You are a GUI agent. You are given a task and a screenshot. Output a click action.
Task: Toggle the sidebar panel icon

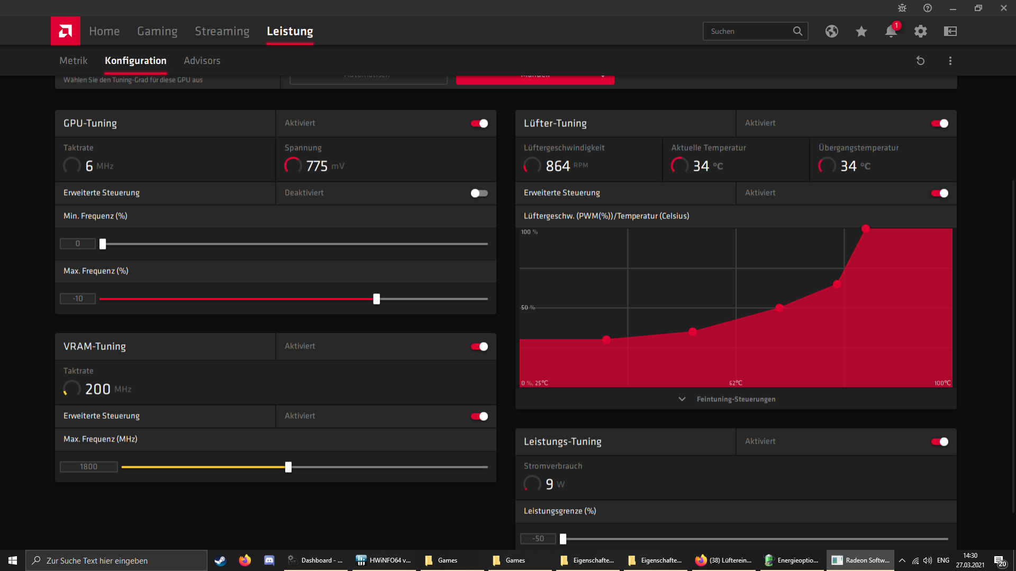(x=950, y=31)
